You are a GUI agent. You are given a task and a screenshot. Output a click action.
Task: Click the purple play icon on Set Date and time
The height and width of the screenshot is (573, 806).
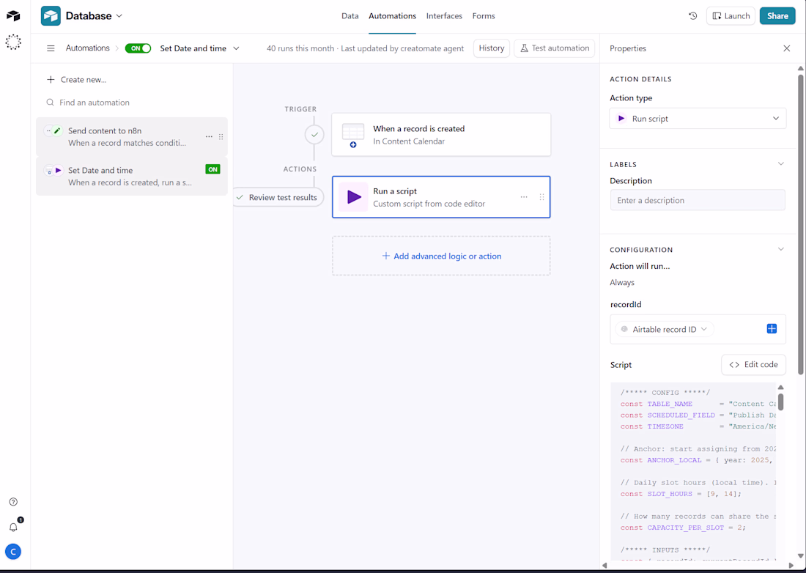[58, 170]
